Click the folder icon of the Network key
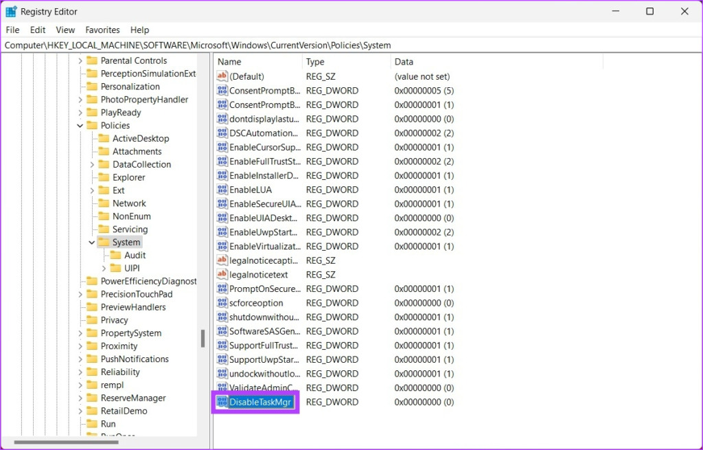703x450 pixels. pos(104,203)
